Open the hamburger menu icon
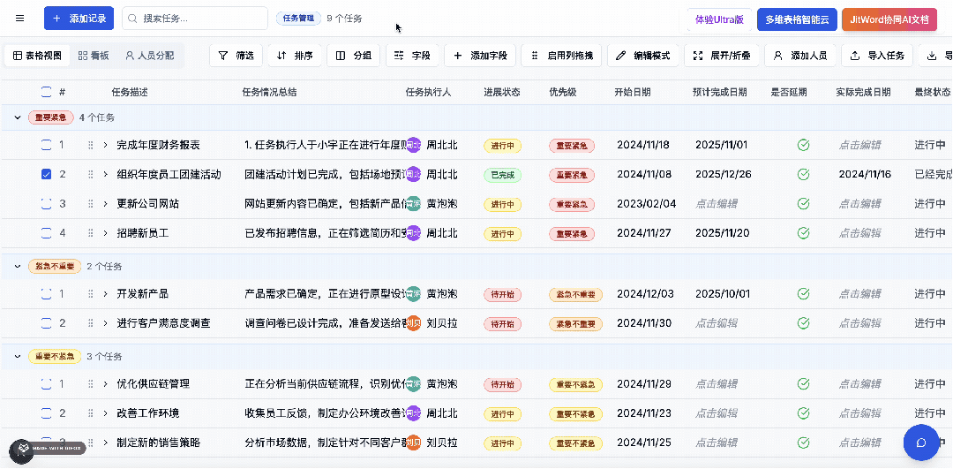This screenshot has width=953, height=469. point(20,19)
